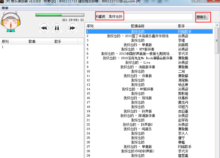
Task: Click the playlist 歌手 column header
Action: pos(65,41)
